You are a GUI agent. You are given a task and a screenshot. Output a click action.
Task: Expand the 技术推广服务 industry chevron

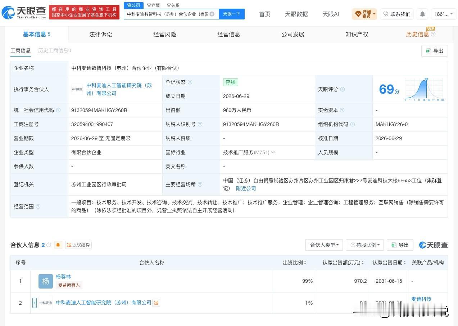(273, 152)
